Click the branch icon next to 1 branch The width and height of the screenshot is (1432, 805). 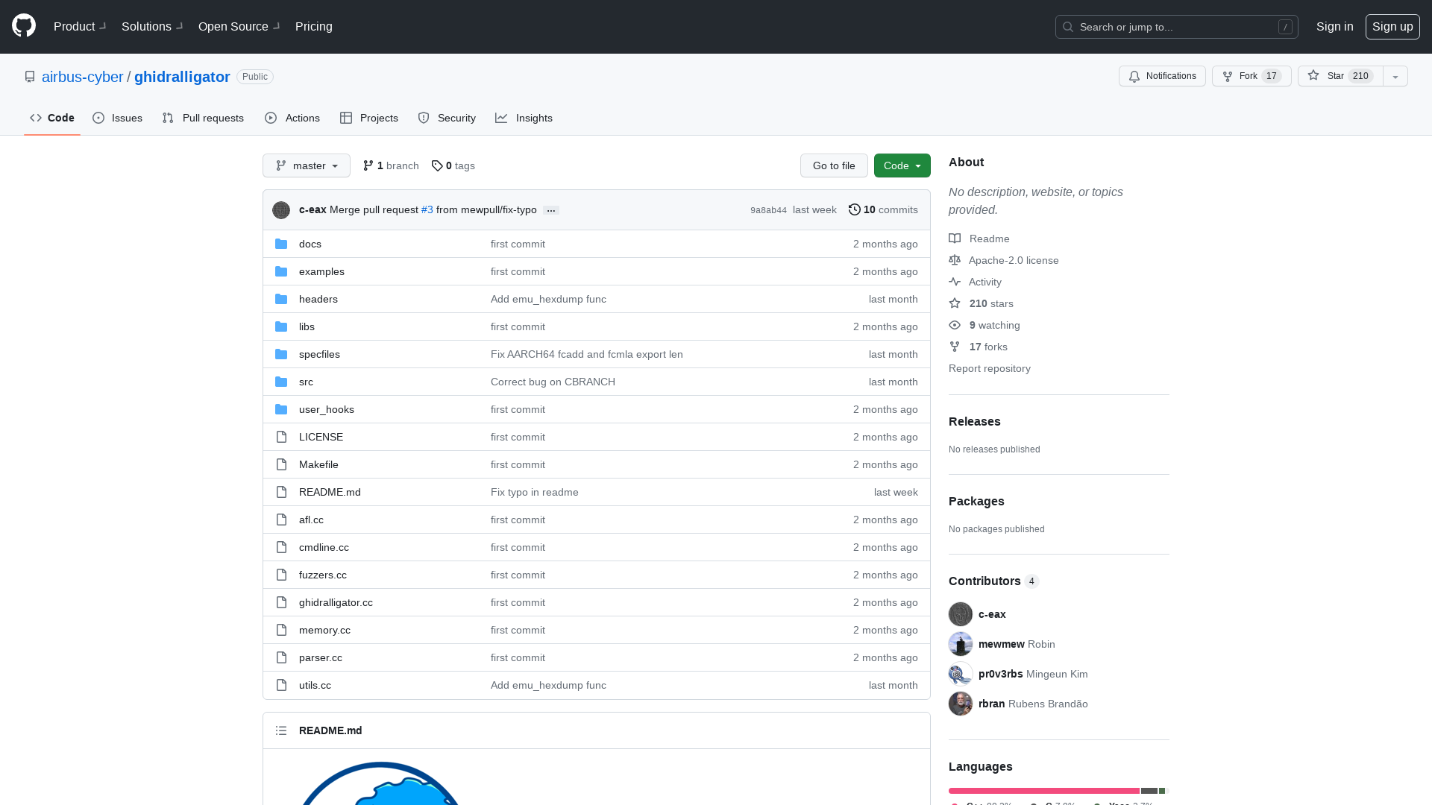click(368, 165)
